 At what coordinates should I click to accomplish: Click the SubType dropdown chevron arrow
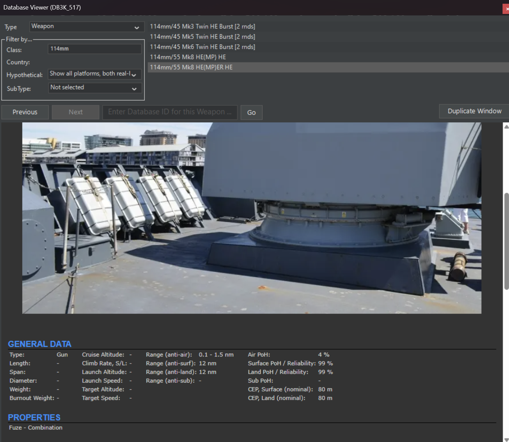point(134,89)
